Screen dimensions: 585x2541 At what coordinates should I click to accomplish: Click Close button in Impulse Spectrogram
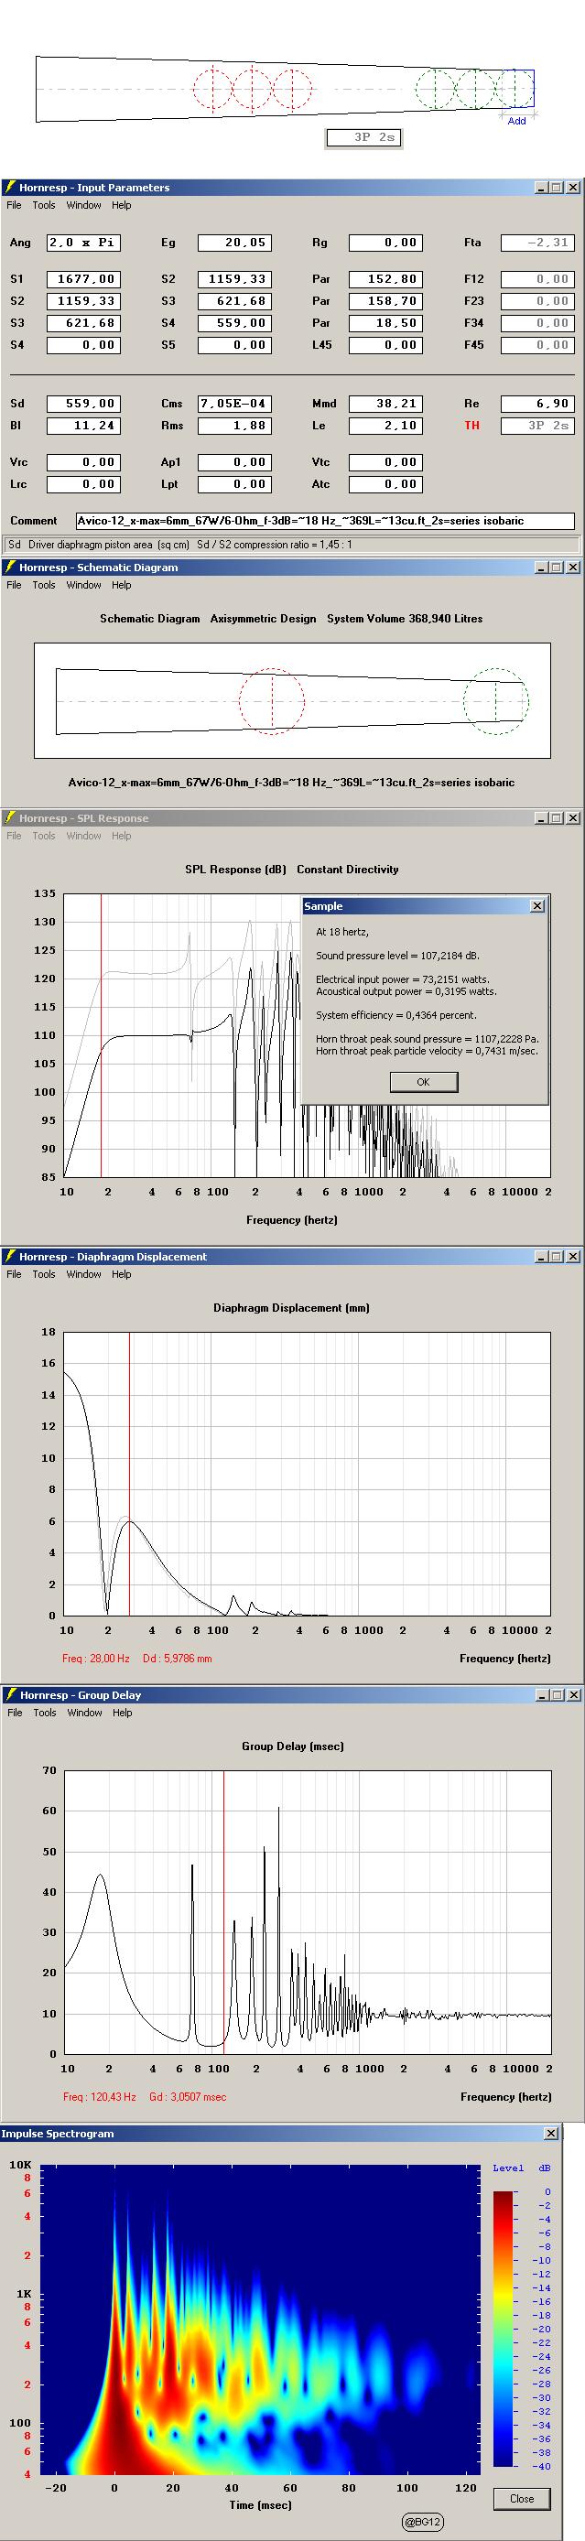click(x=522, y=2499)
